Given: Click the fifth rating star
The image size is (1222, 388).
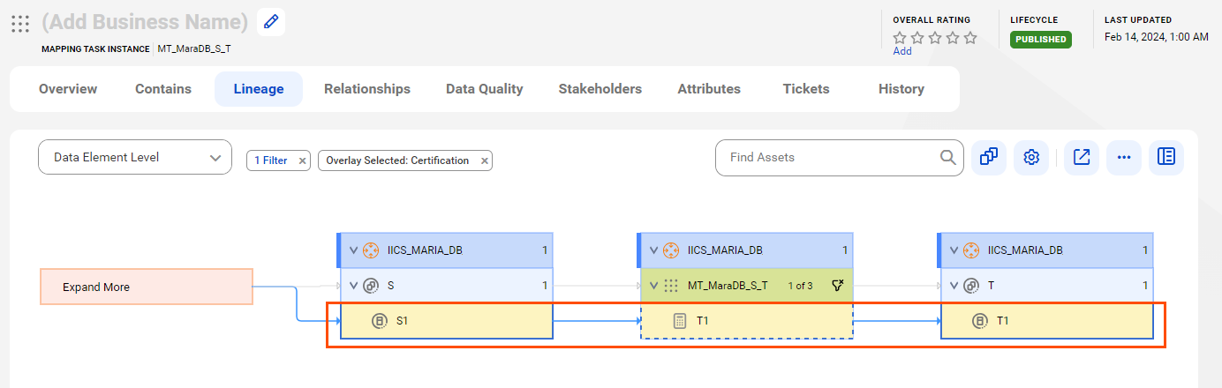Looking at the screenshot, I should click(x=970, y=38).
